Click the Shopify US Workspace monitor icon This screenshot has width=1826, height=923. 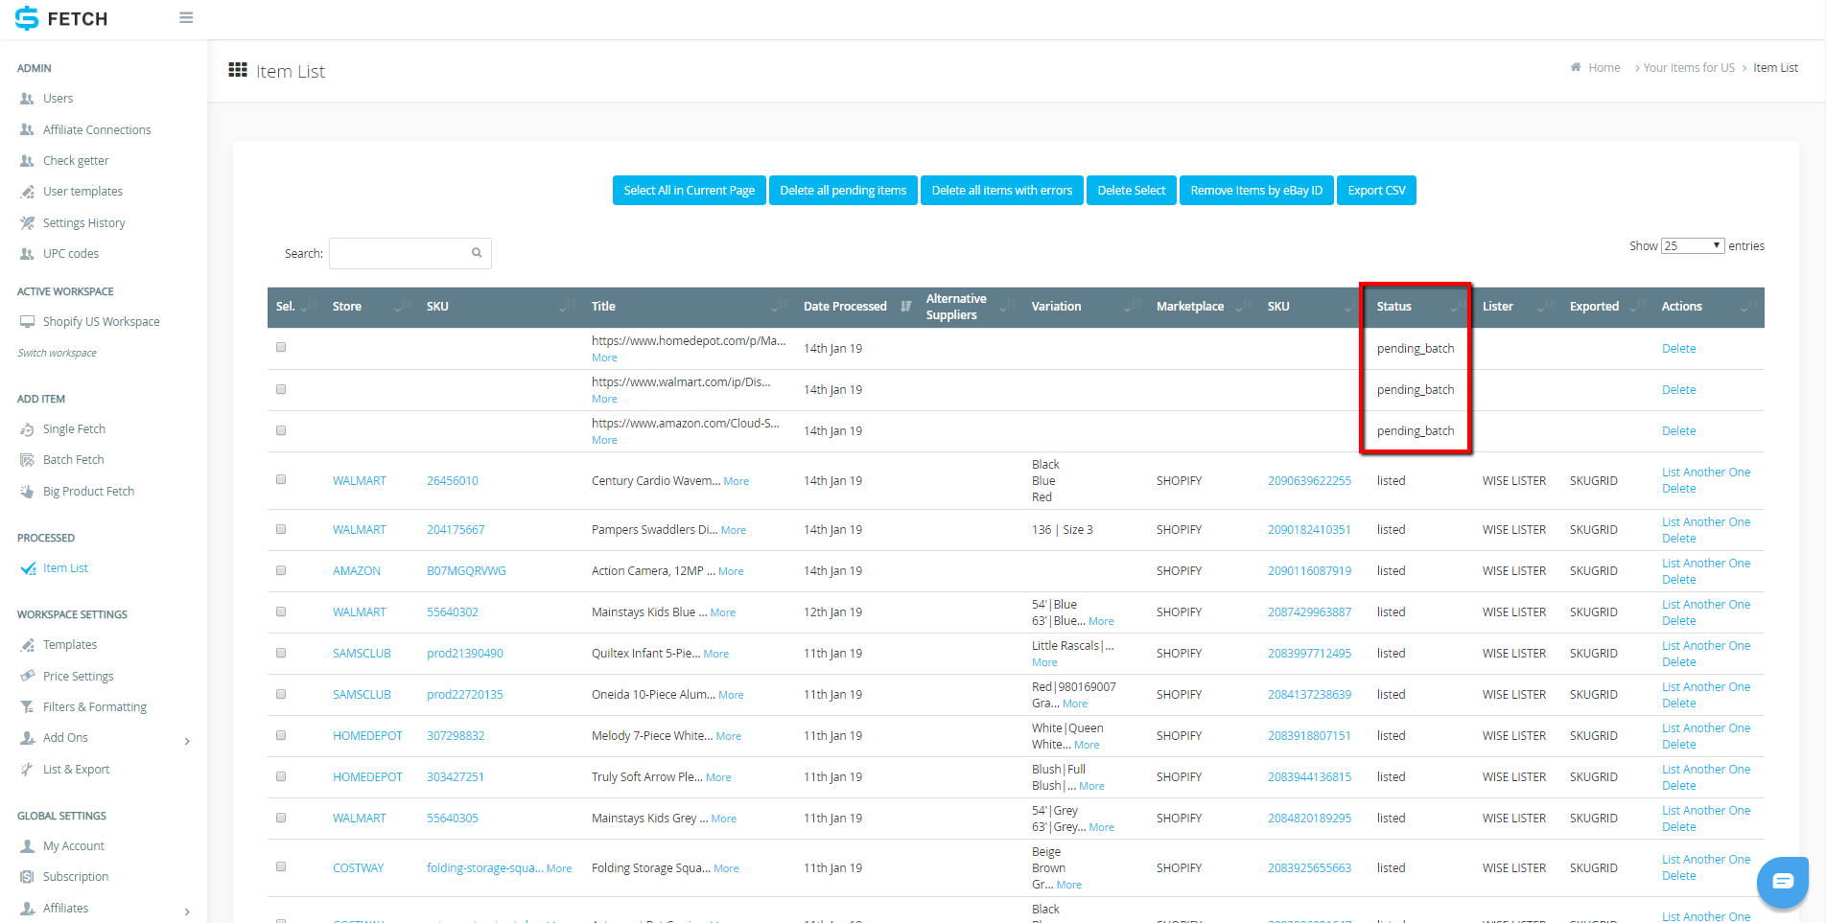click(x=27, y=322)
